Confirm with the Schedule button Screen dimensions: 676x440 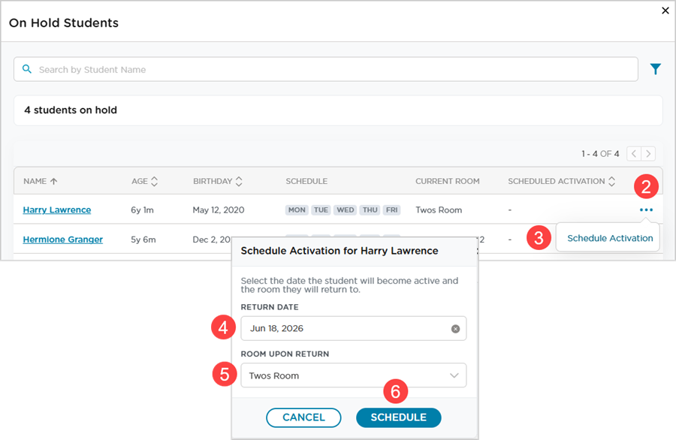398,417
